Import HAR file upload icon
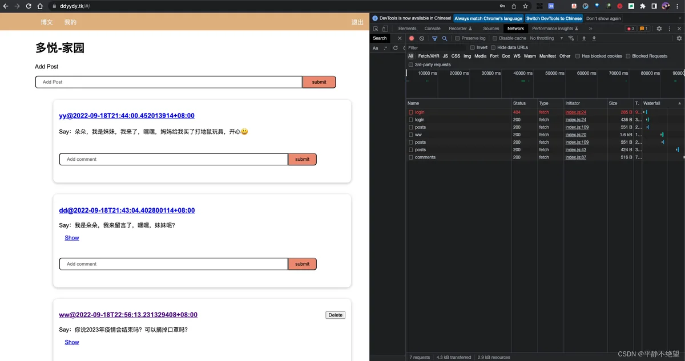 point(584,38)
